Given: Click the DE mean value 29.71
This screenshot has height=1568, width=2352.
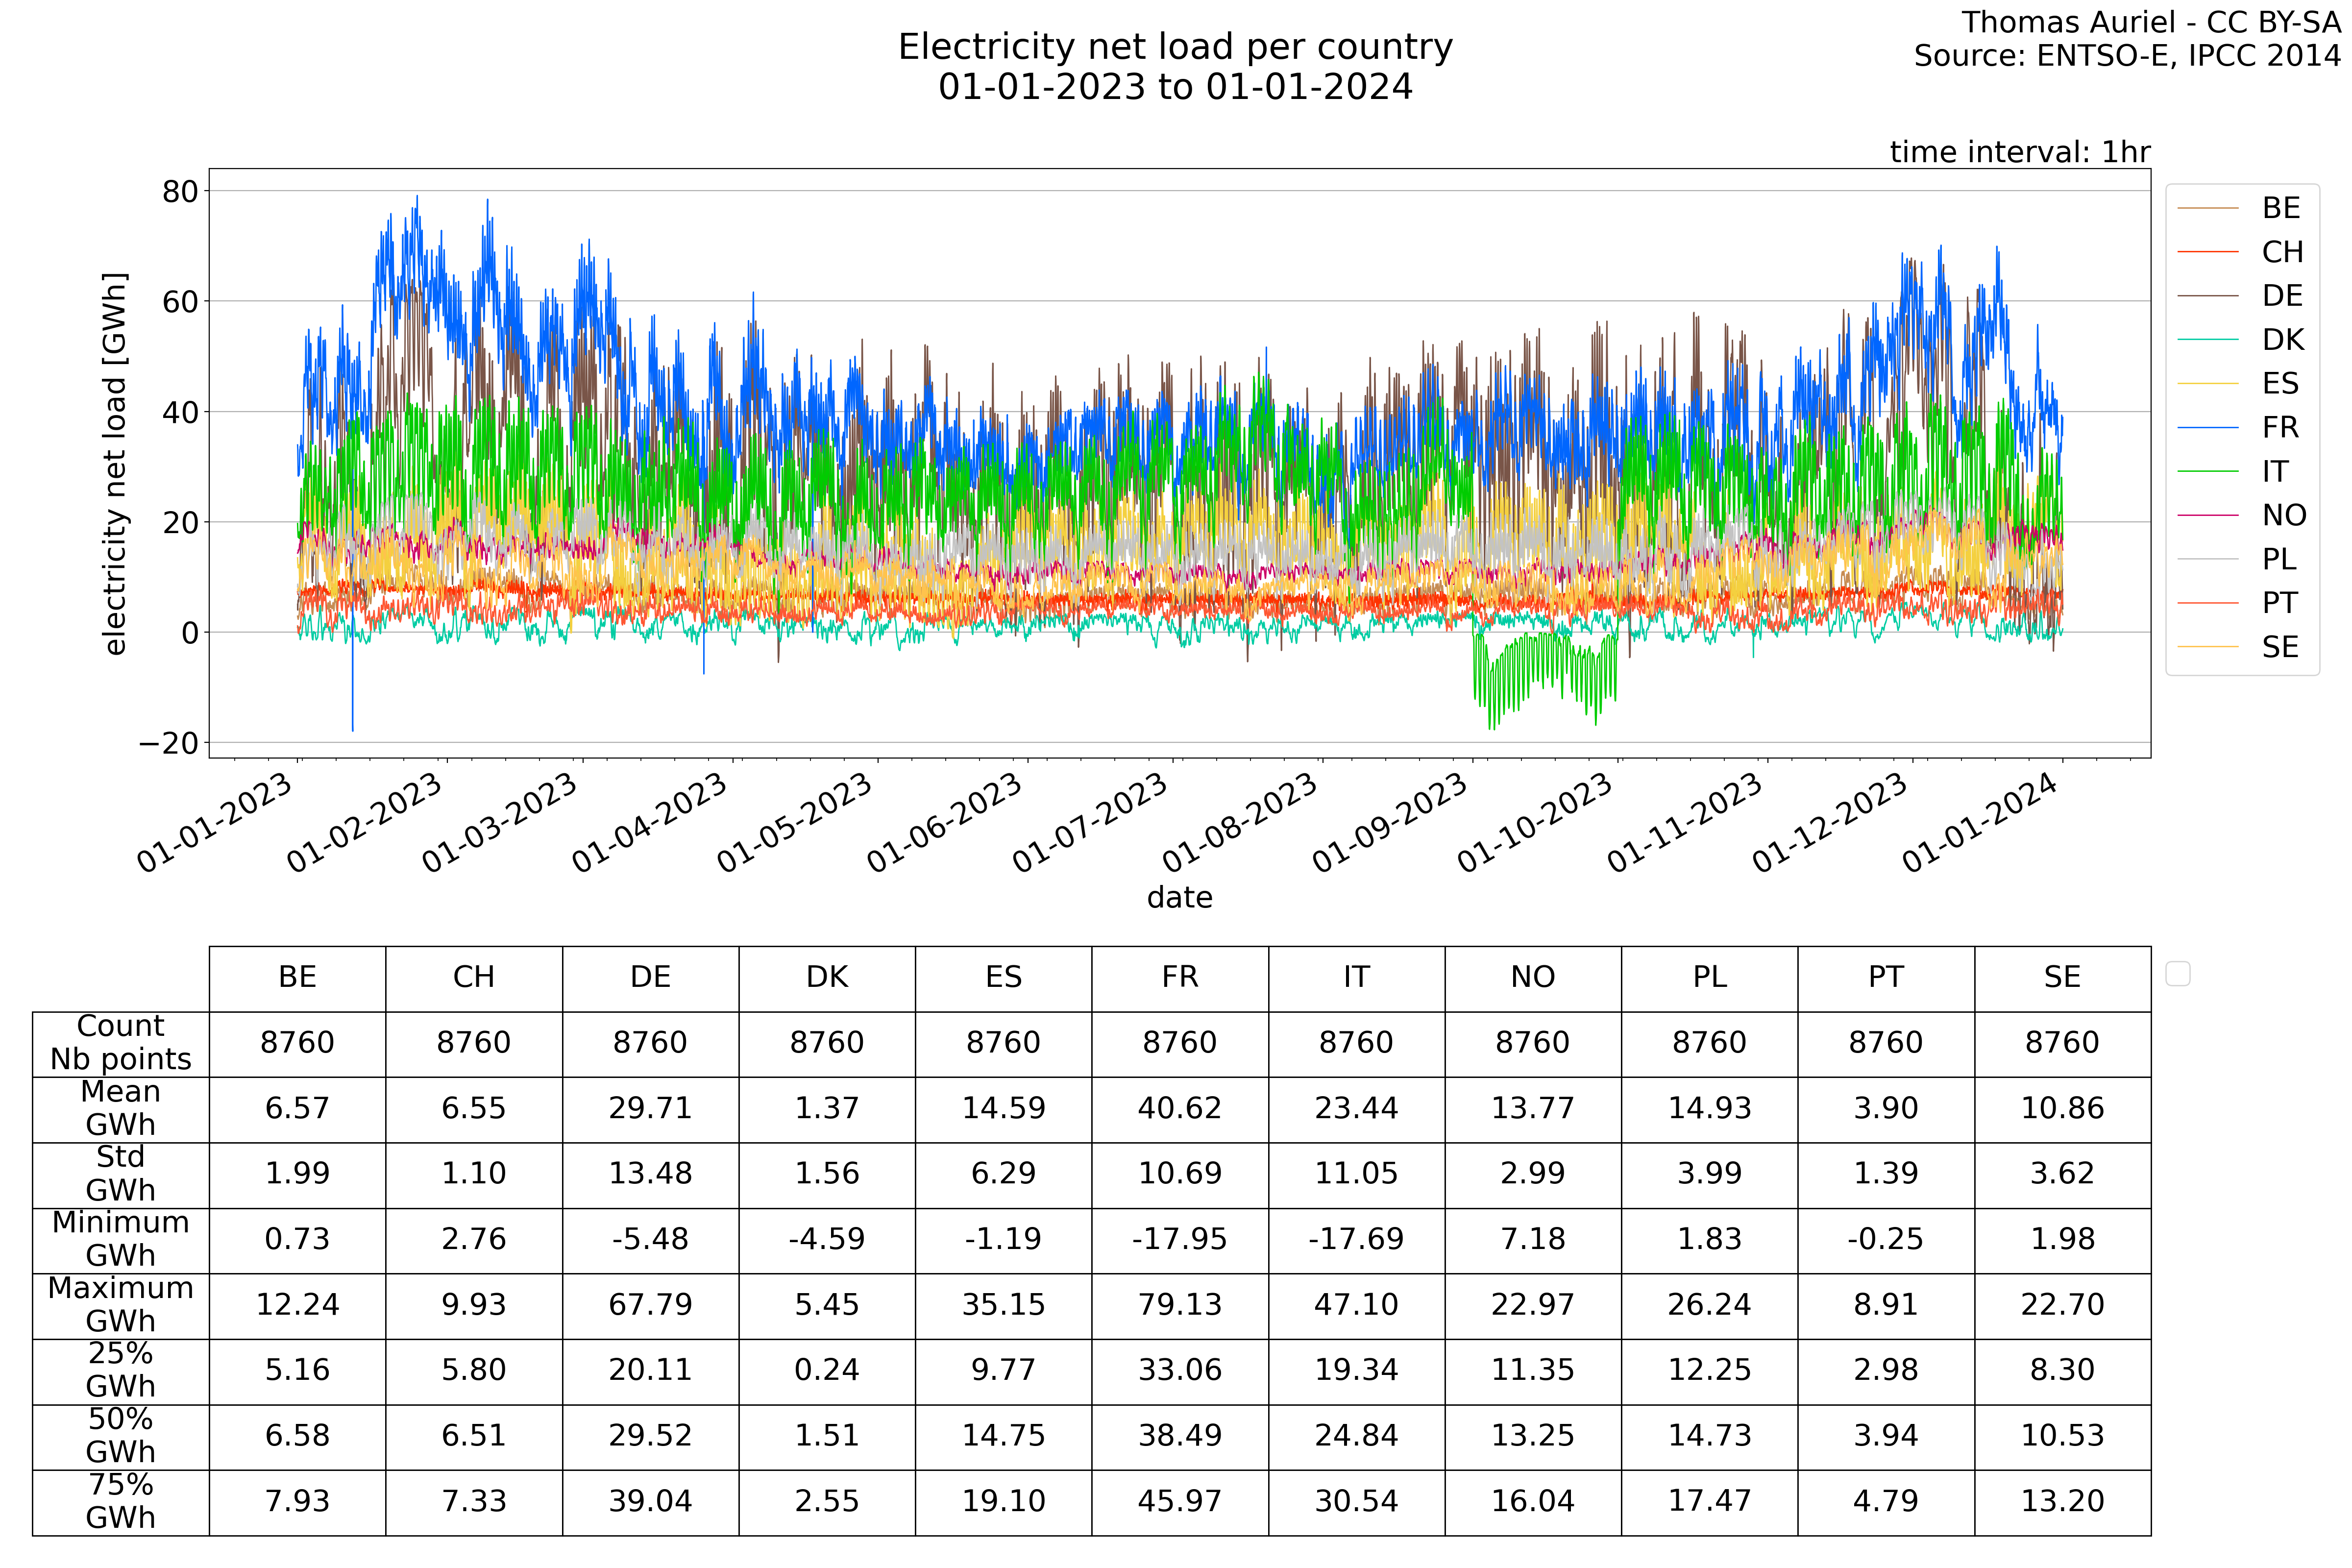Looking at the screenshot, I should click(650, 1109).
